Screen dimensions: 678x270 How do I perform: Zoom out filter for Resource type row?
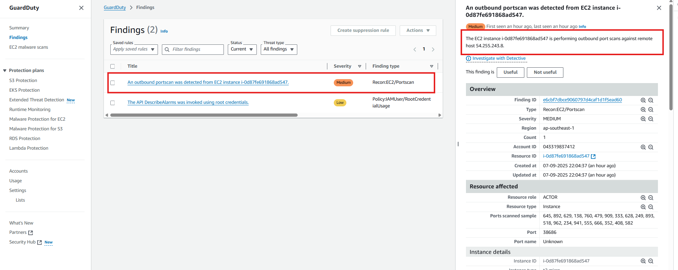click(x=651, y=207)
